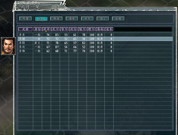178x135 pixels.
Task: Click 武力 value 85 for 李庠
Action: [x=57, y=35]
